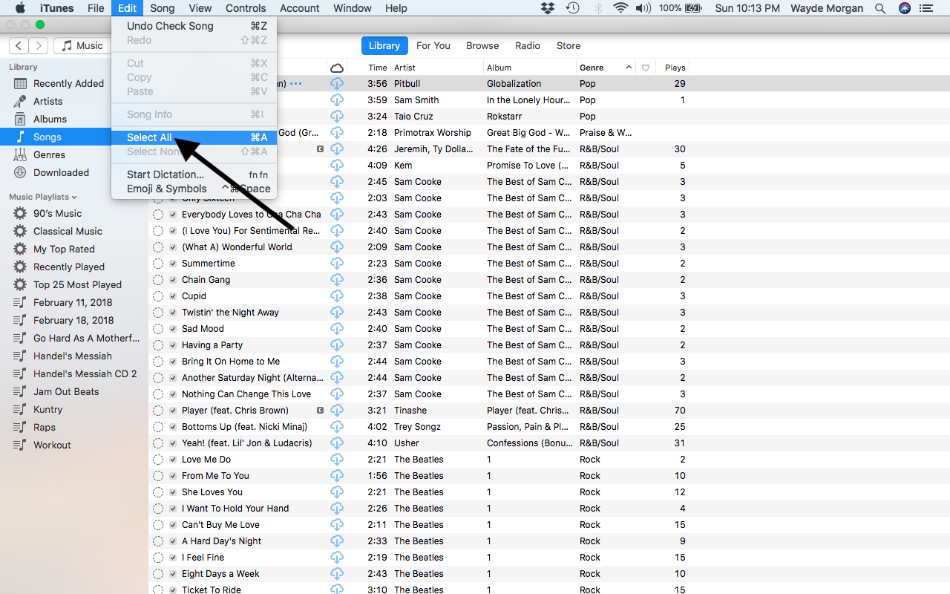Screen dimensions: 950x594
Task: Click the ellipsis more button on Pitbull row
Action: click(296, 84)
